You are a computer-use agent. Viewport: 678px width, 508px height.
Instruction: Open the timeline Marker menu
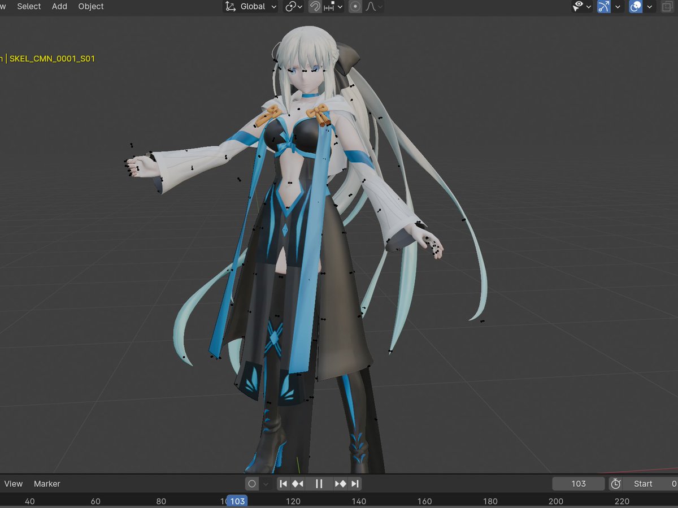point(47,484)
